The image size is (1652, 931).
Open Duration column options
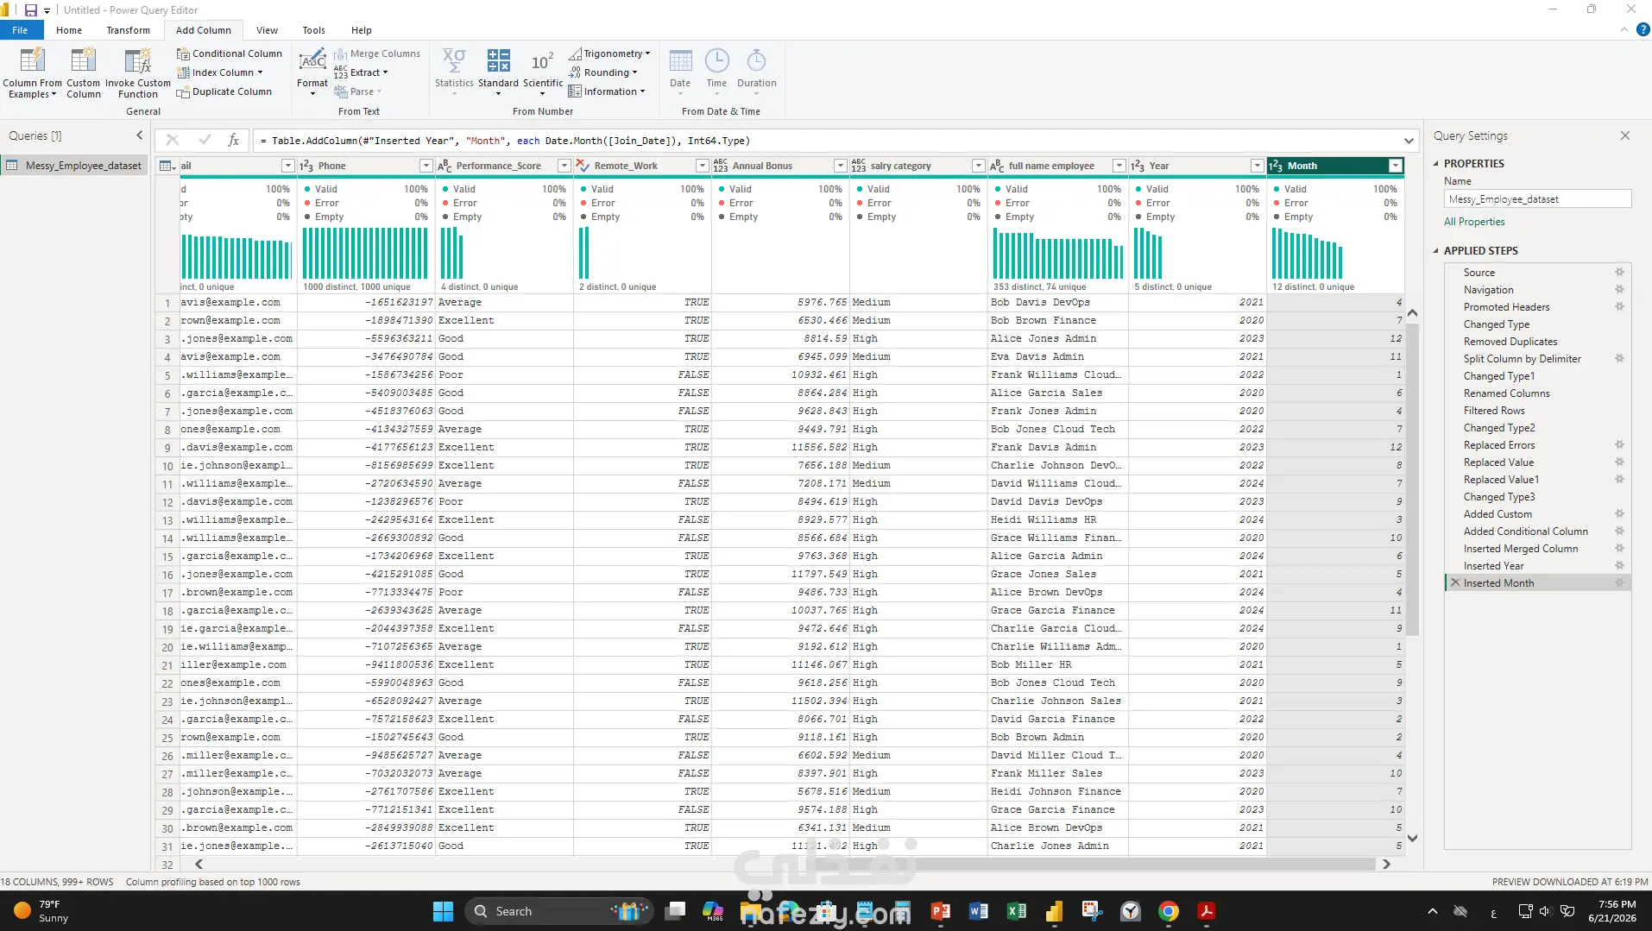pos(757,72)
